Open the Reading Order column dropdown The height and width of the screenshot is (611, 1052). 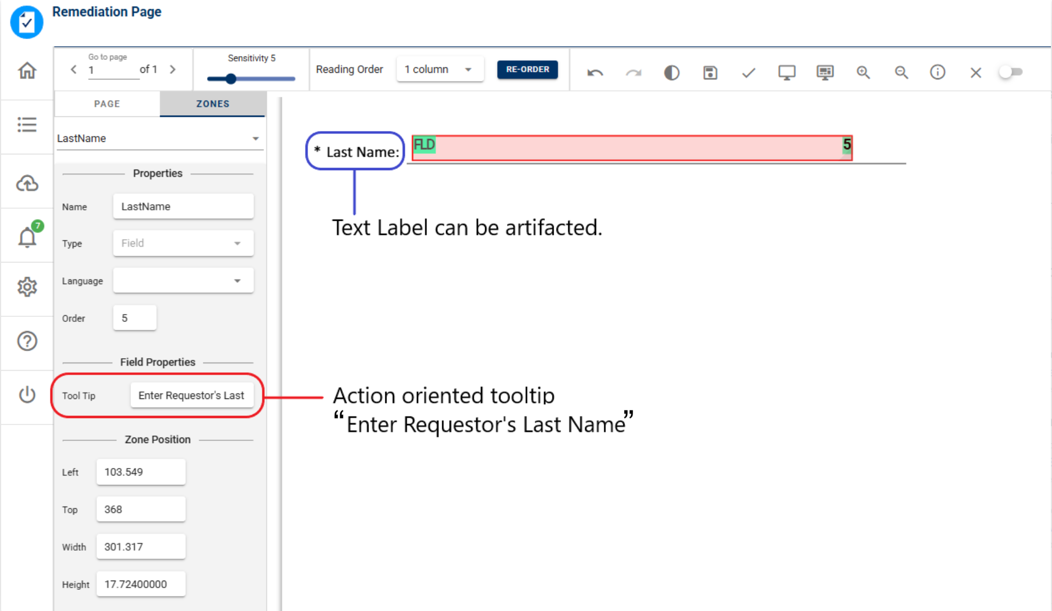[440, 70]
